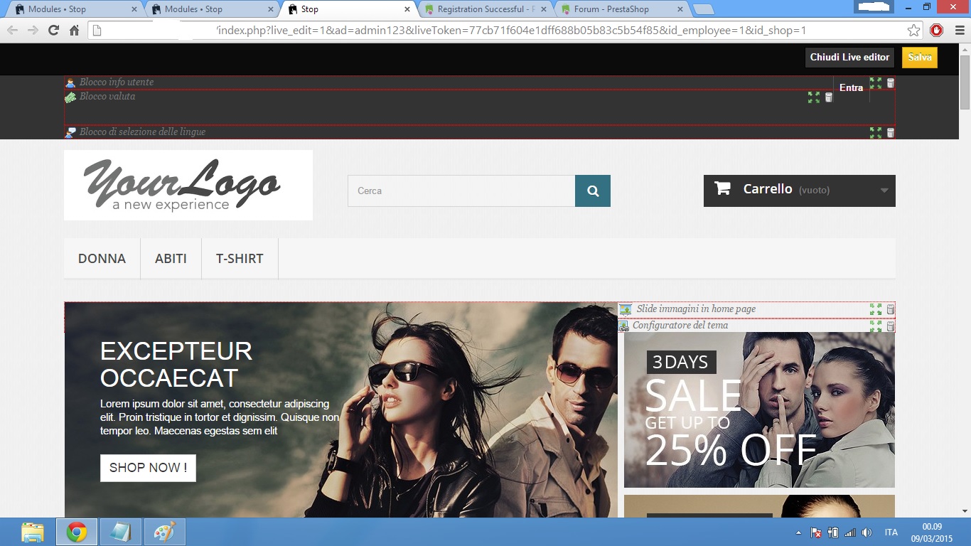971x546 pixels.
Task: Open Paint from the taskbar
Action: 165,532
